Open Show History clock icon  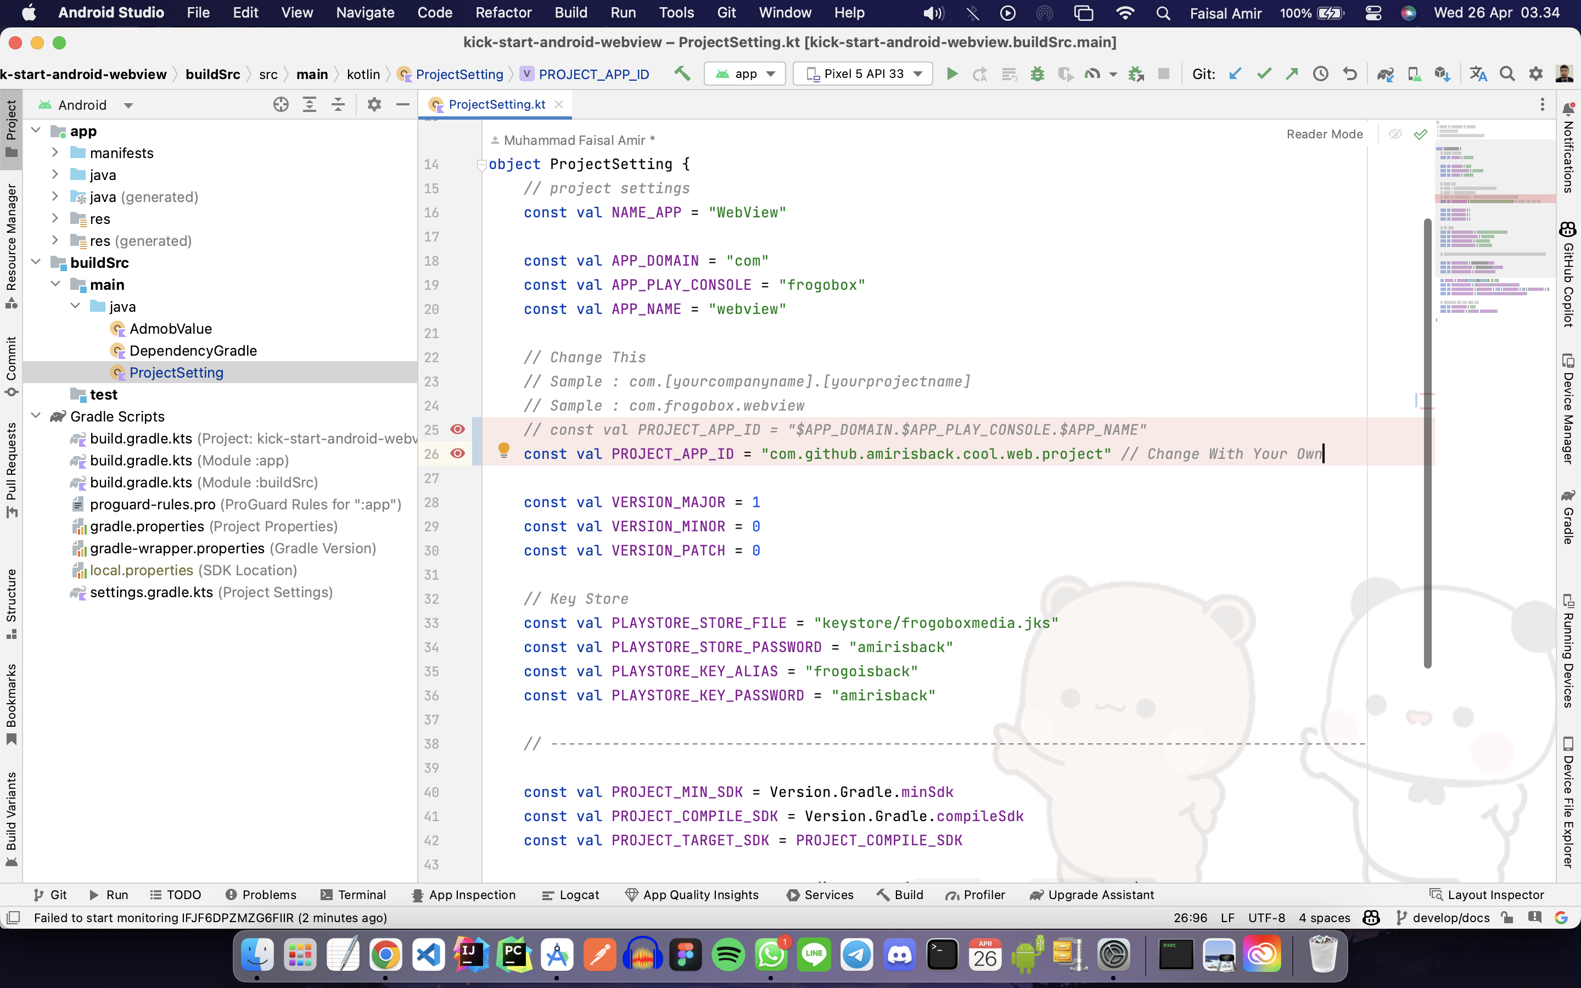(1320, 74)
